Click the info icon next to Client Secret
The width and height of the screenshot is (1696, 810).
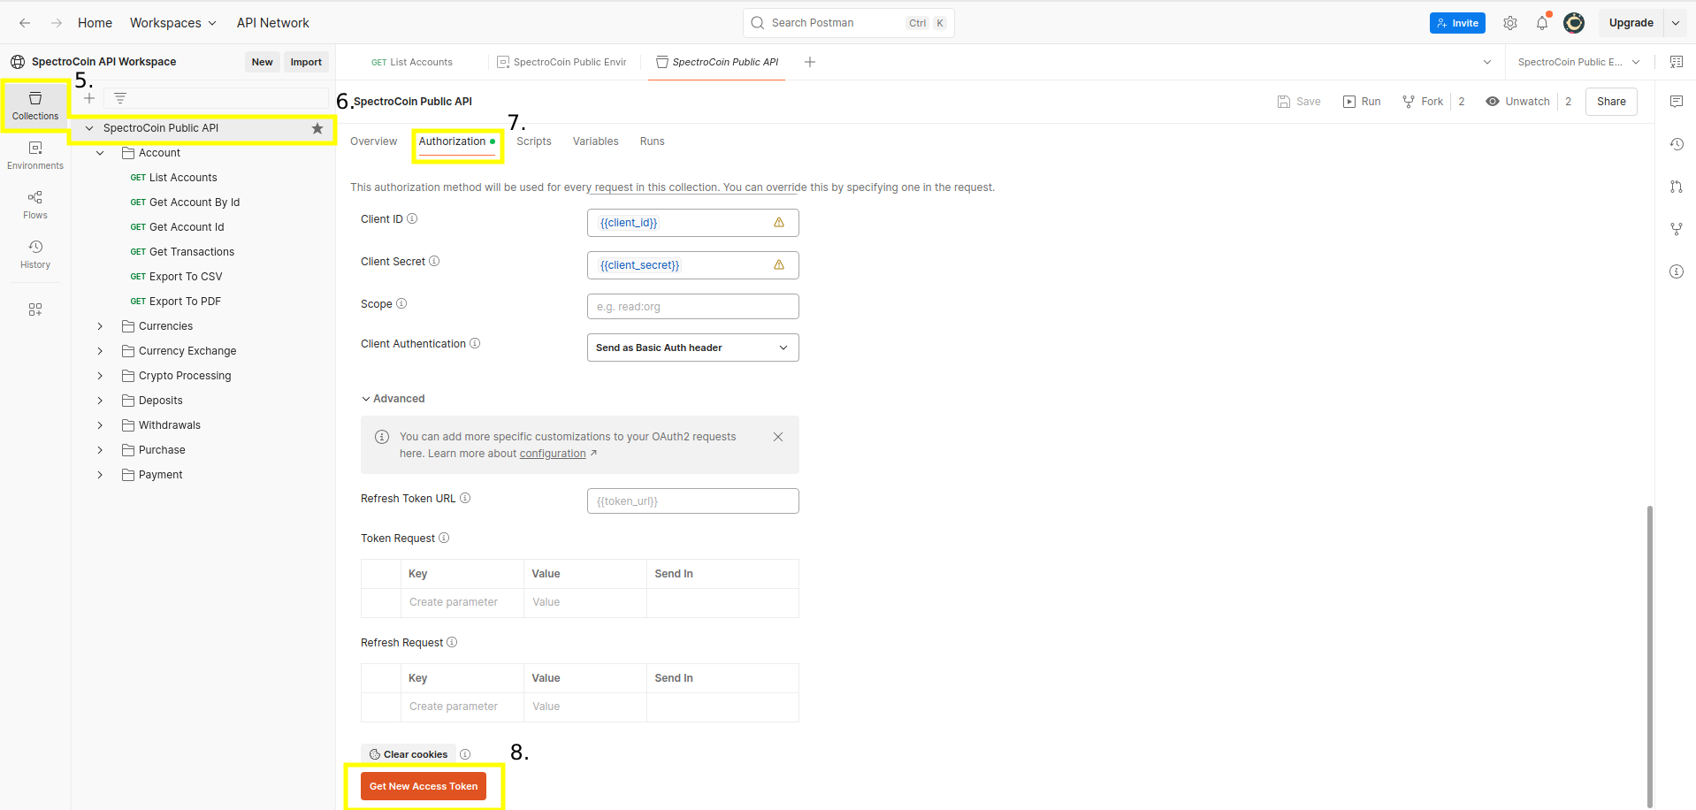click(434, 262)
